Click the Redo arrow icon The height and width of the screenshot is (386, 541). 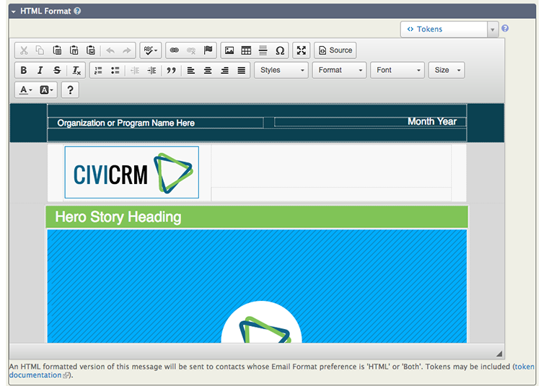(x=127, y=51)
